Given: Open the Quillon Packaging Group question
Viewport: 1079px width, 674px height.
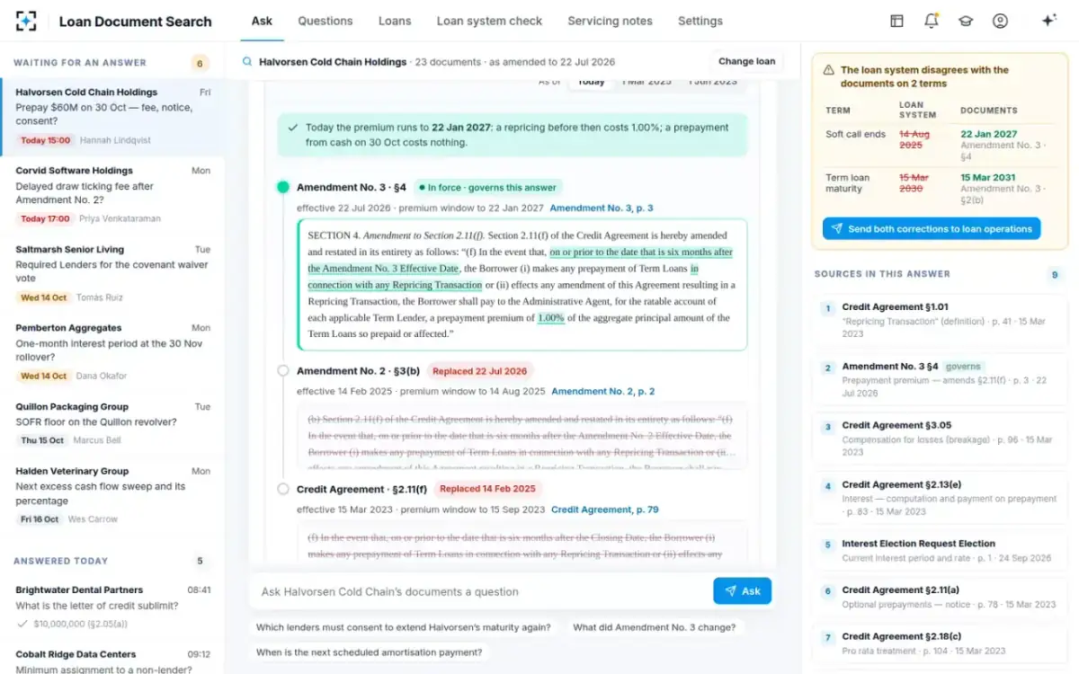Looking at the screenshot, I should [x=112, y=423].
